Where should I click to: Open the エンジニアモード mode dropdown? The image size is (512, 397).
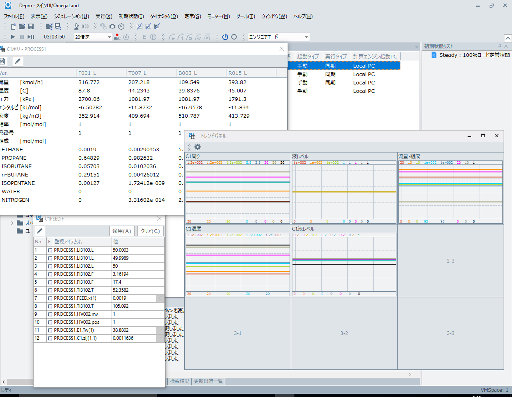pos(306,37)
